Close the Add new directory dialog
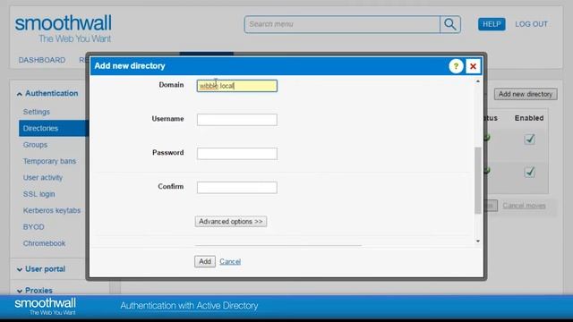 [x=473, y=66]
